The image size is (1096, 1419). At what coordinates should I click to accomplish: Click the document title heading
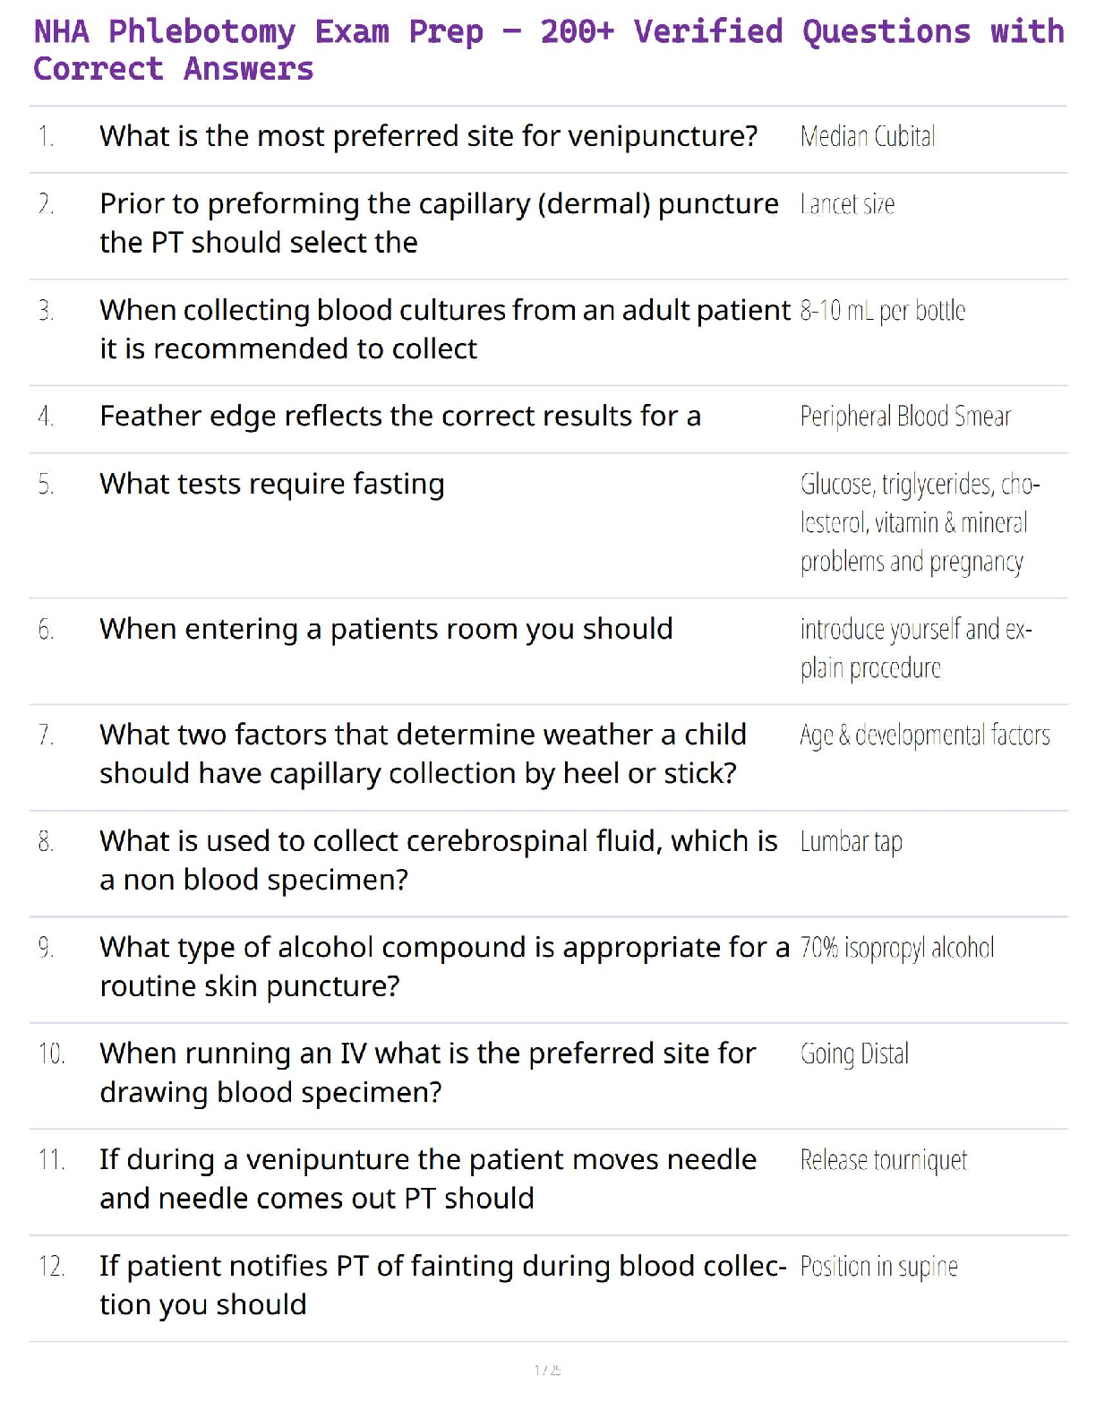pyautogui.click(x=548, y=50)
